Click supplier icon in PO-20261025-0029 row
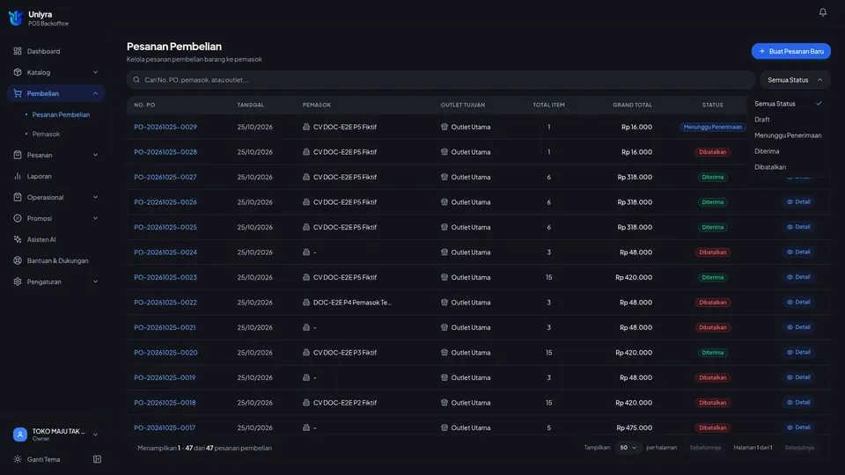845x475 pixels. [306, 127]
